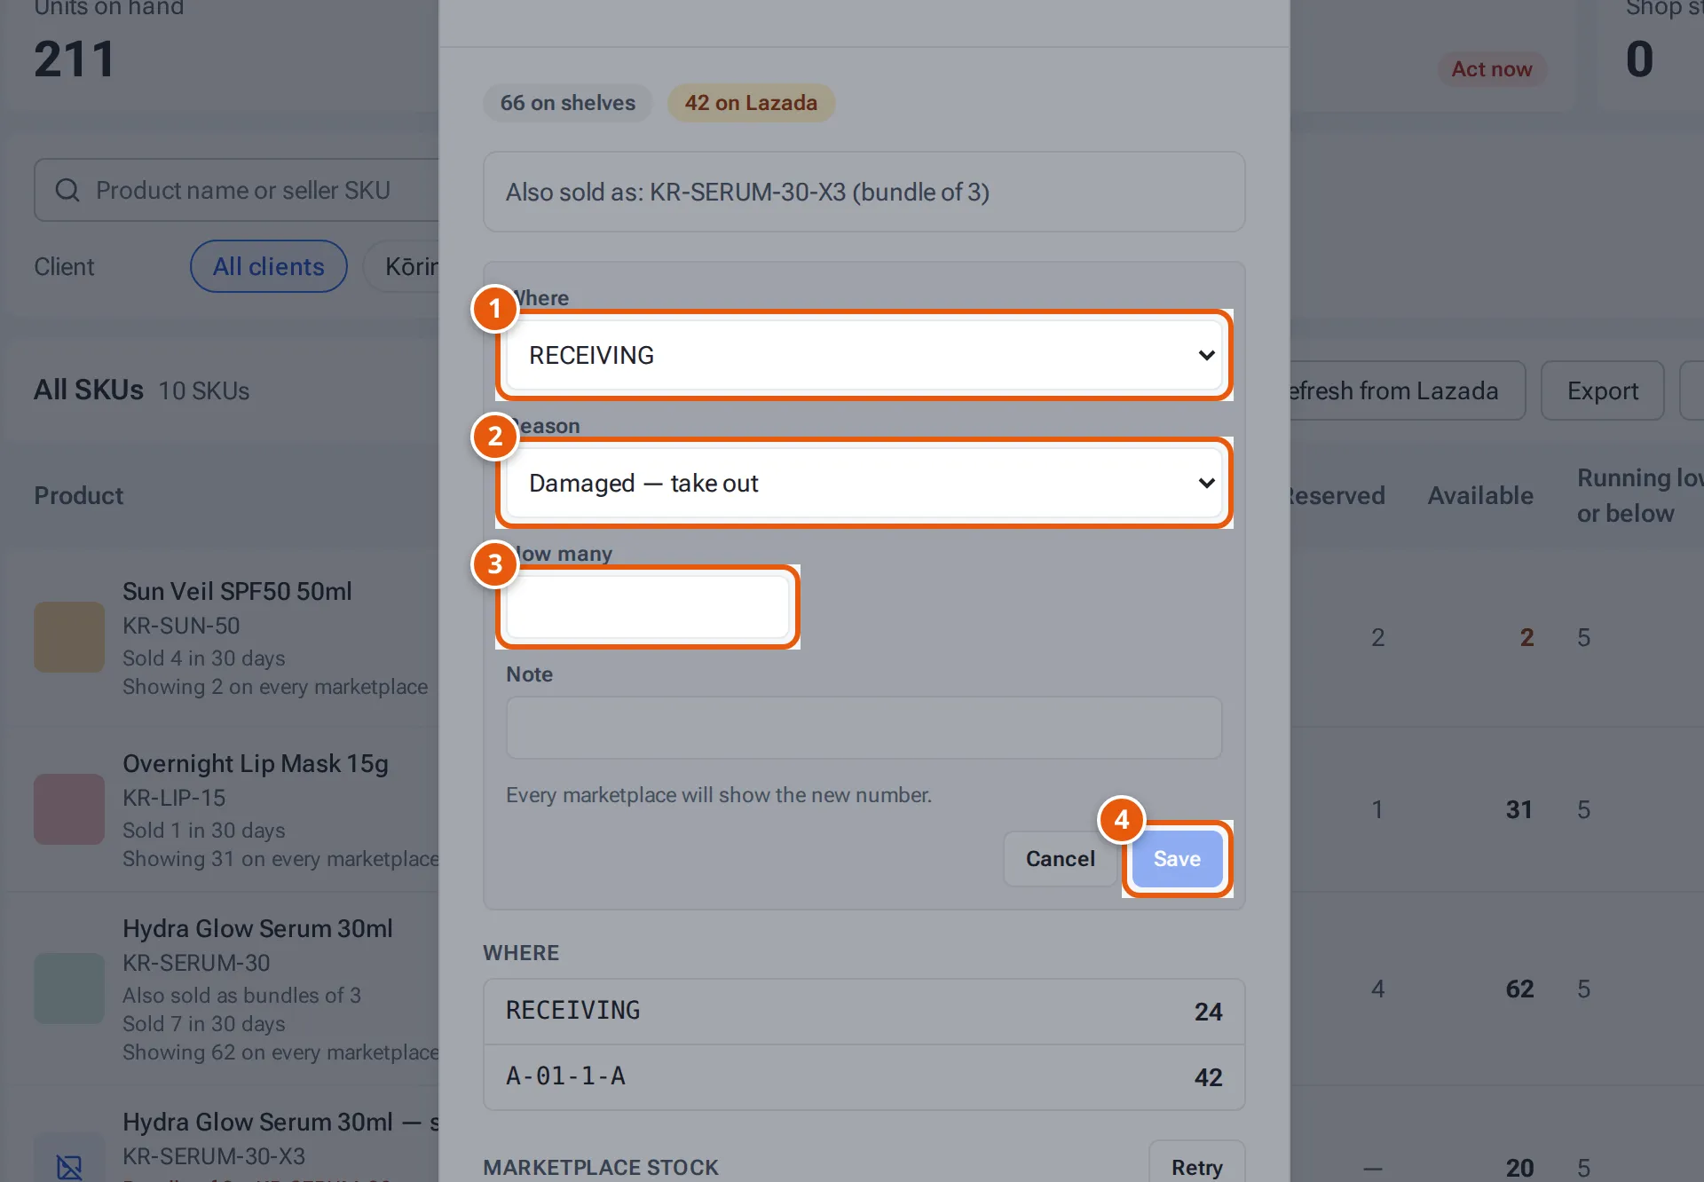The width and height of the screenshot is (1704, 1182).
Task: Click the search magnifier icon
Action: point(67,190)
